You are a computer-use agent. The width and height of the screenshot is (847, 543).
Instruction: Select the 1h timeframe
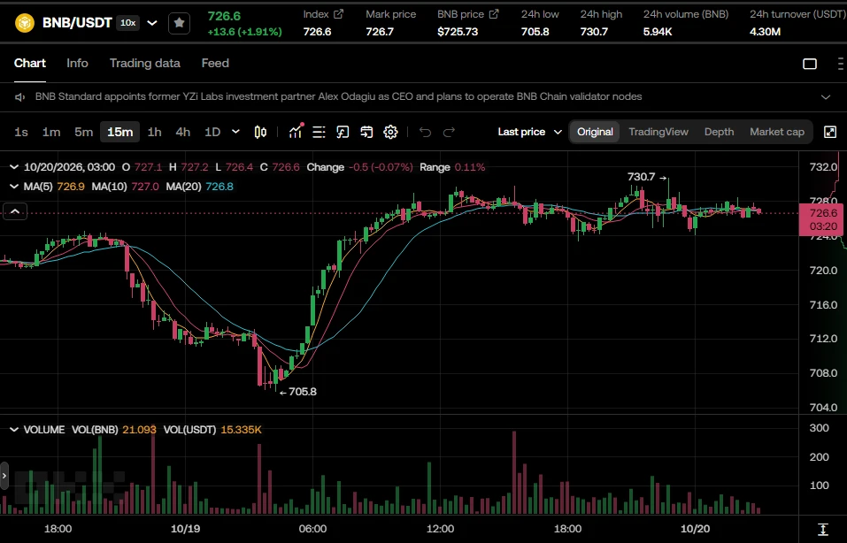pyautogui.click(x=155, y=132)
